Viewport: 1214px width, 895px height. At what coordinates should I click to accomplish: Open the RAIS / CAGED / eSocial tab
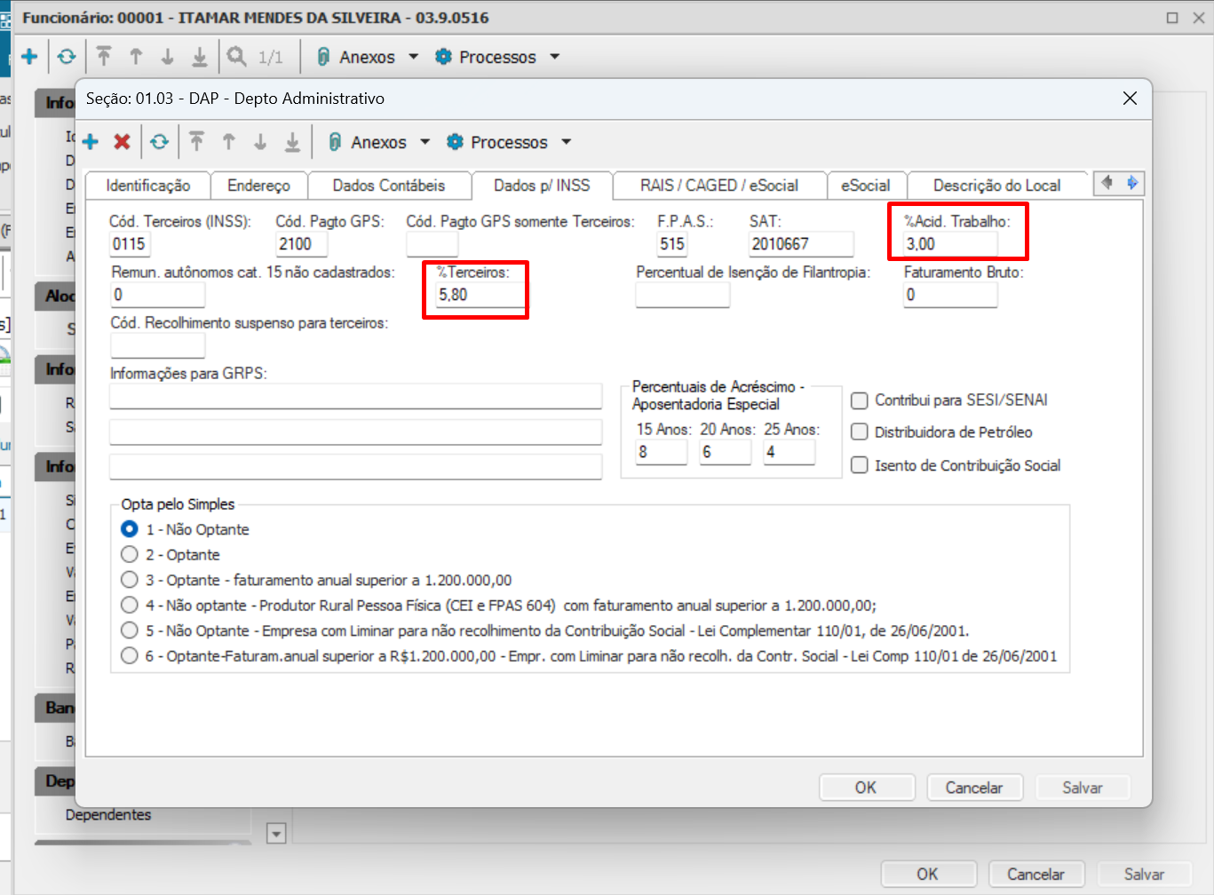coord(718,186)
